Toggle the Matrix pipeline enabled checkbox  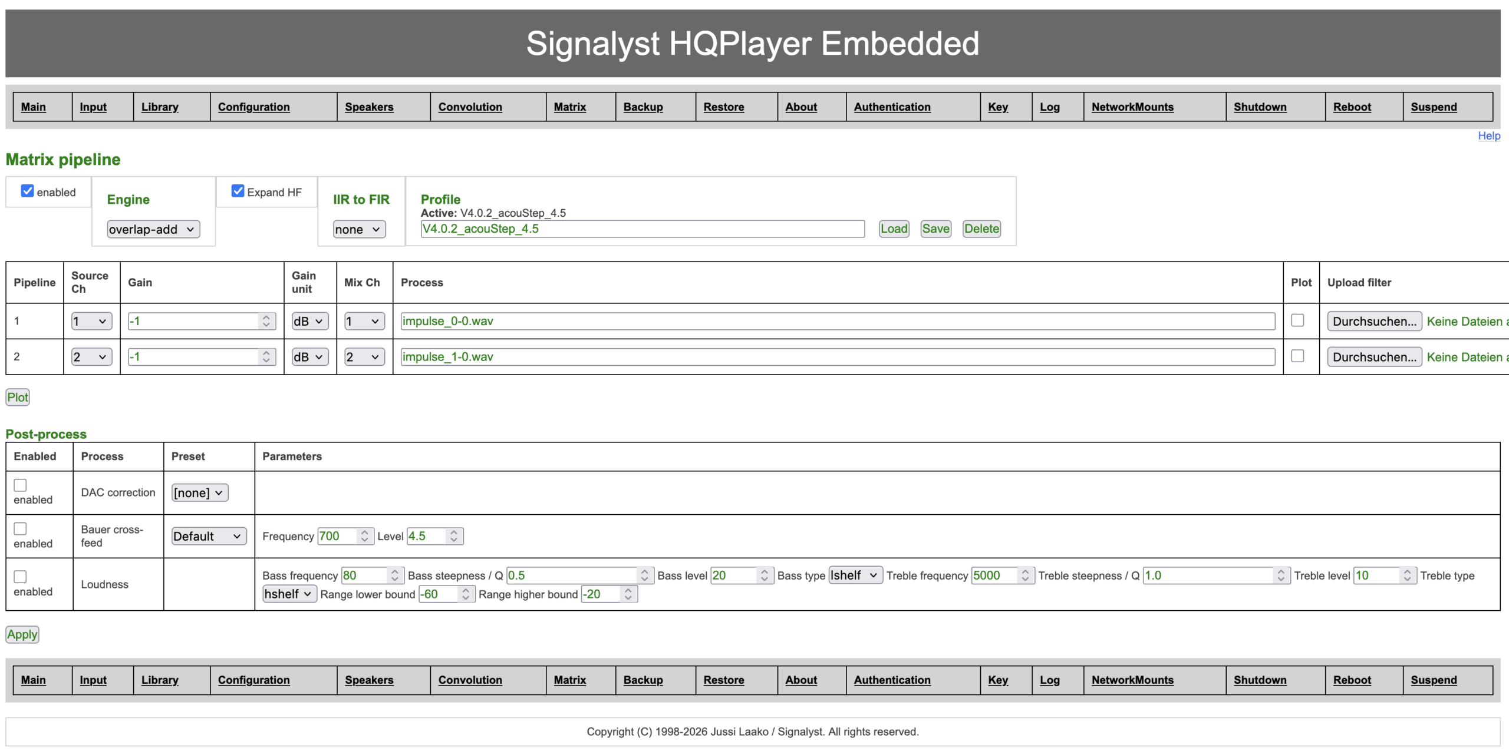[x=27, y=191]
